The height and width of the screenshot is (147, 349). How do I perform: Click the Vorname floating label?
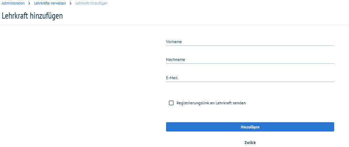(x=174, y=42)
